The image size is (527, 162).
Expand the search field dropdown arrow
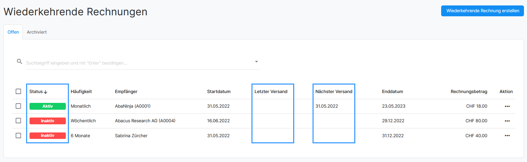(x=257, y=62)
